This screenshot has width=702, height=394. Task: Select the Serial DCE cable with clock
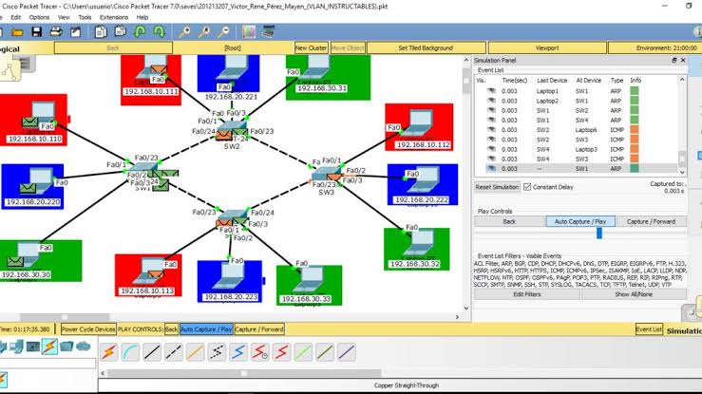coord(259,352)
